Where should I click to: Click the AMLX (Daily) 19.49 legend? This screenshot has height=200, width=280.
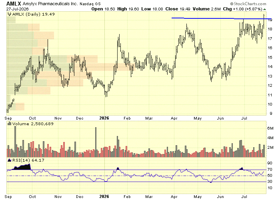[x=33, y=14]
